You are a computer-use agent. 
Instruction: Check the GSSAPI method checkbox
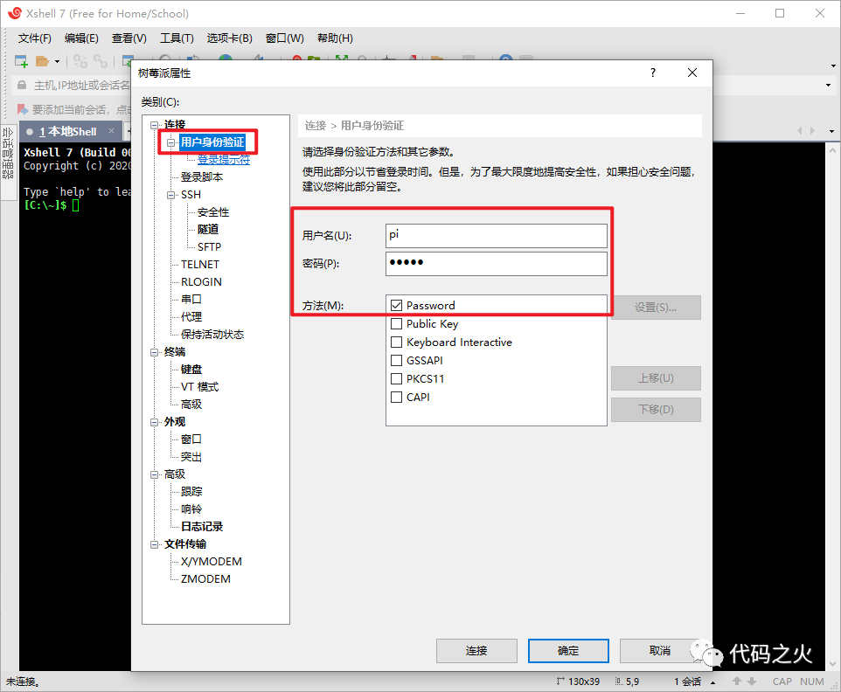pyautogui.click(x=396, y=360)
